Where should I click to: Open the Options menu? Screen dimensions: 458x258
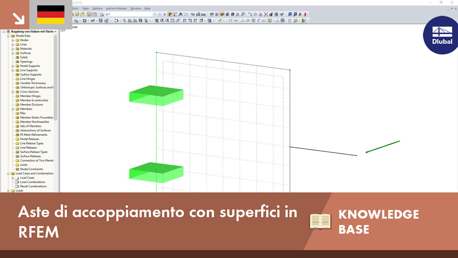[97, 9]
